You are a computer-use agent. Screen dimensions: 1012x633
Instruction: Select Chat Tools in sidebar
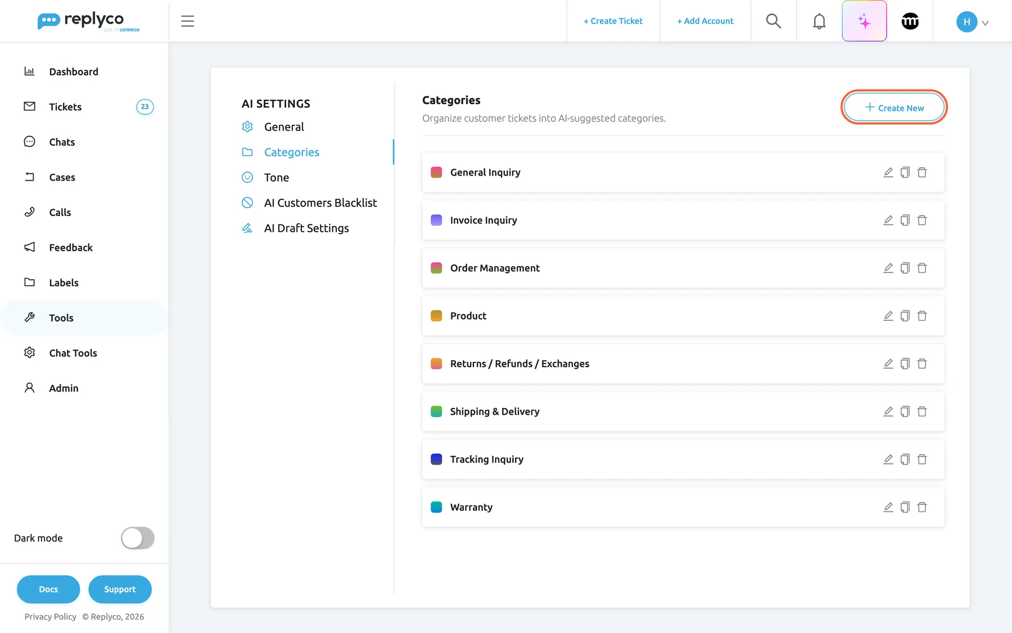[x=84, y=353]
